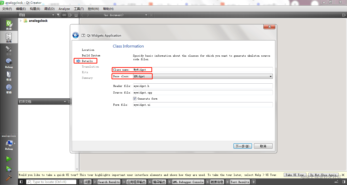Open the Welcome mode (欢迎)
The image size is (347, 185).
[x=9, y=25]
